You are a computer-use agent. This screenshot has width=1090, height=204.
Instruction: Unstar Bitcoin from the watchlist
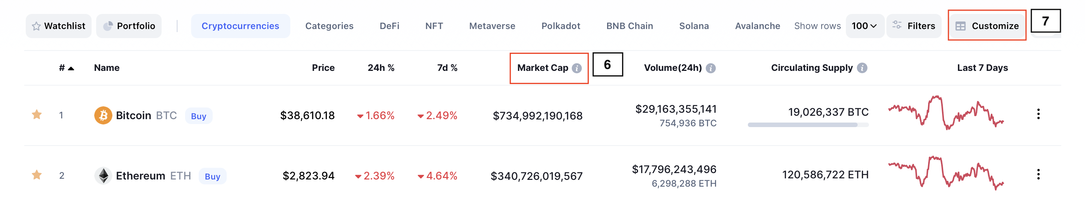(37, 114)
